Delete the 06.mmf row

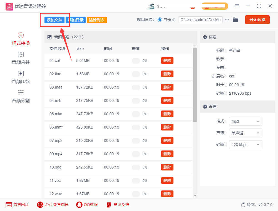pyautogui.click(x=167, y=127)
